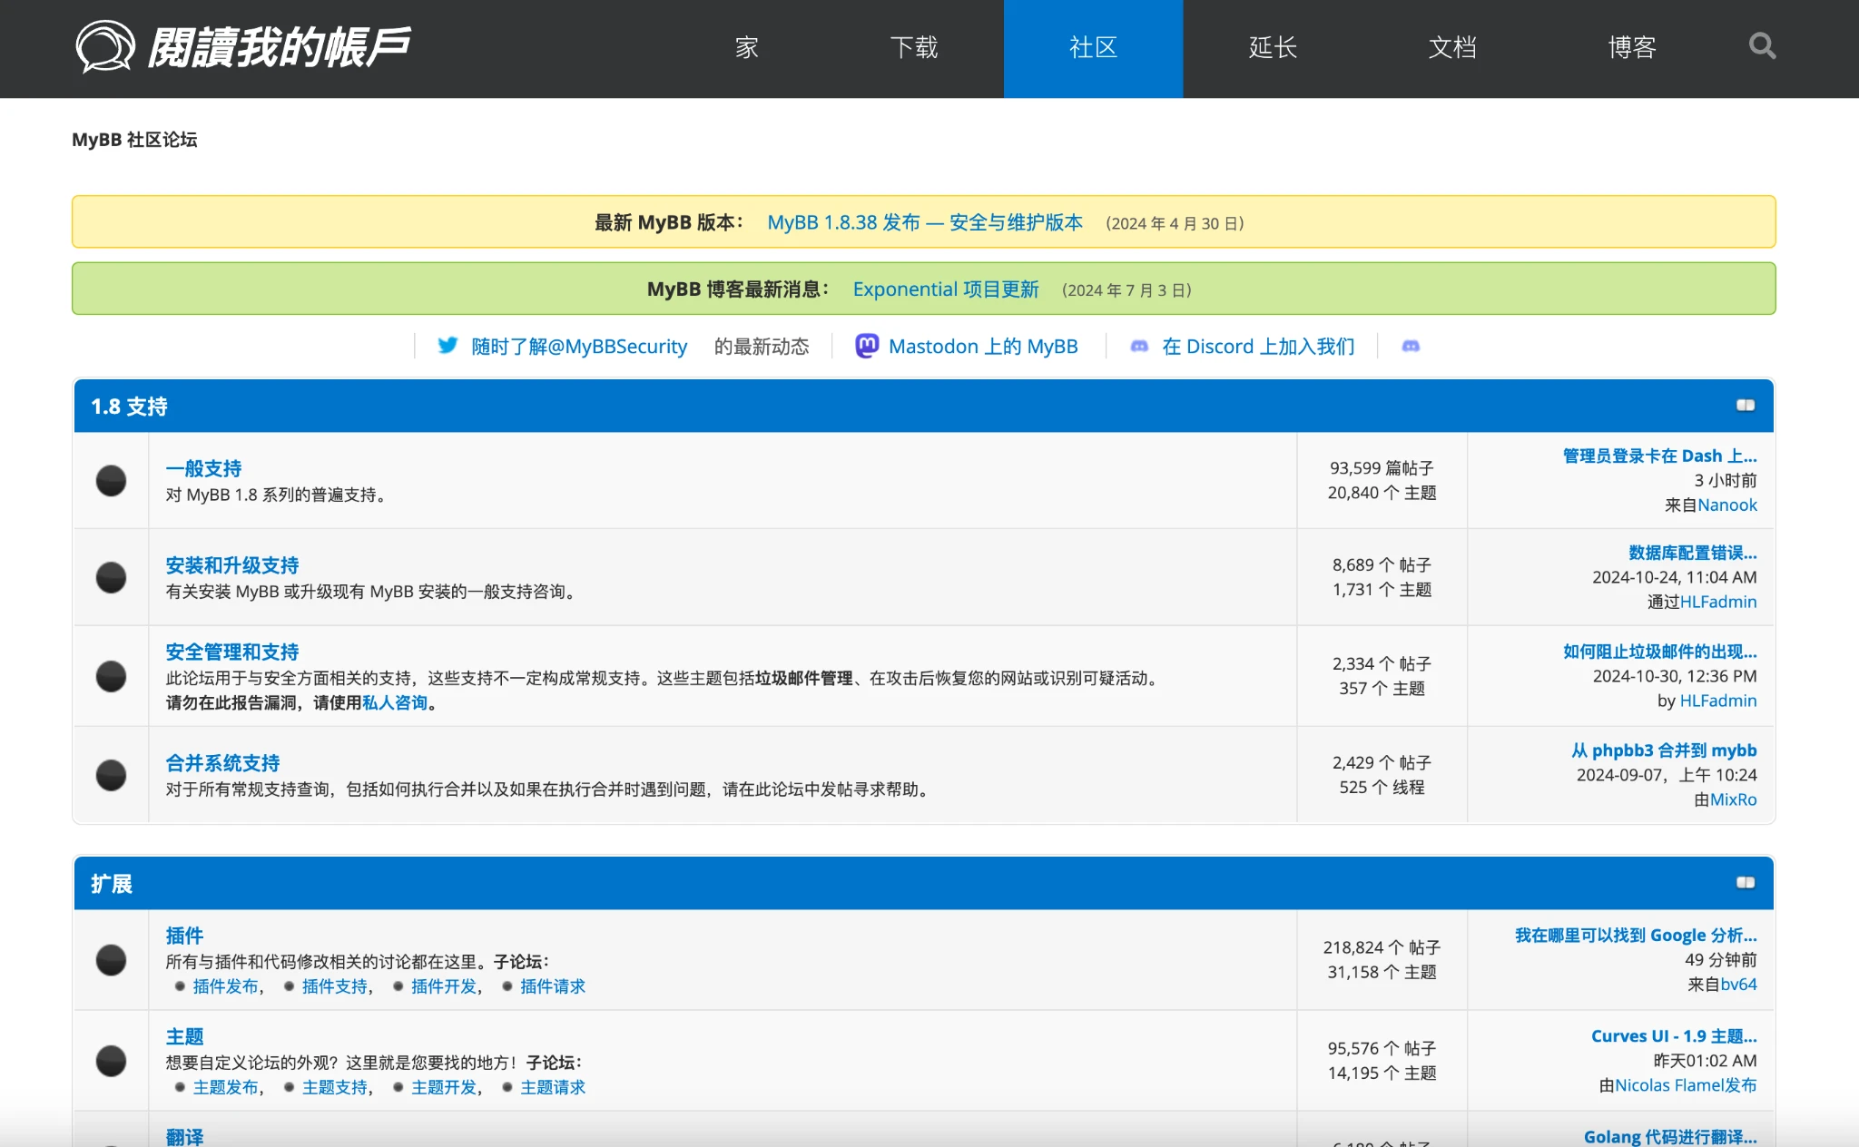Viewport: 1859px width, 1147px height.
Task: Open the 社区 navigation tab
Action: pyautogui.click(x=1093, y=48)
